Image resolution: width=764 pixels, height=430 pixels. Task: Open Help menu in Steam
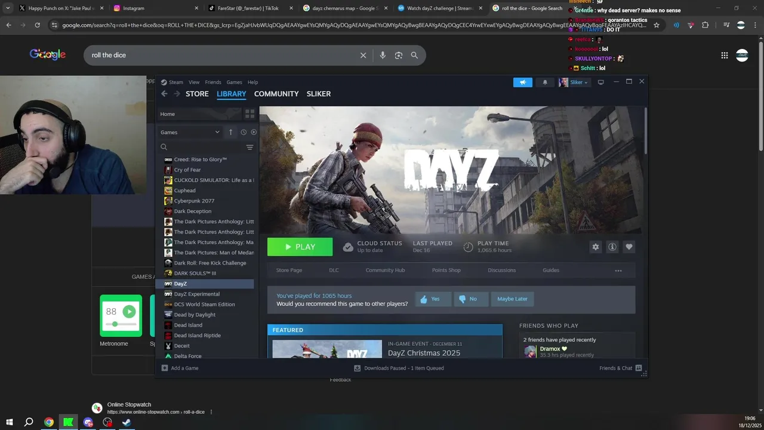click(x=252, y=82)
